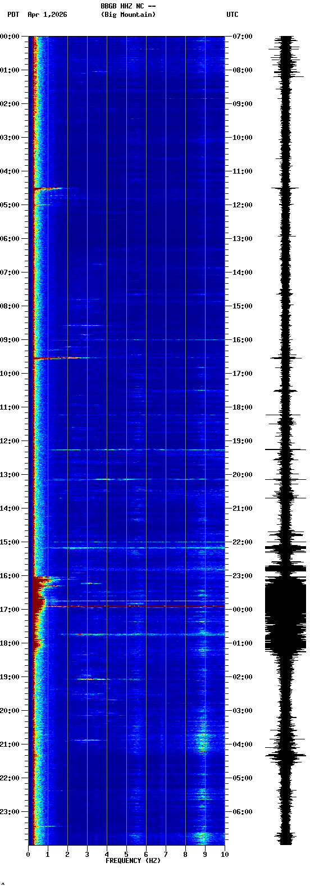Viewport: 310px width, 890px height.
Task: Click the PDT time label '04:00'
Action: click(x=10, y=171)
